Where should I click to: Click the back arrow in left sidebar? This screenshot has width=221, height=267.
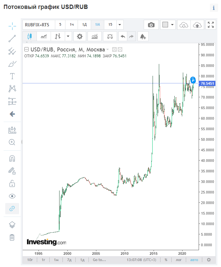point(12,114)
